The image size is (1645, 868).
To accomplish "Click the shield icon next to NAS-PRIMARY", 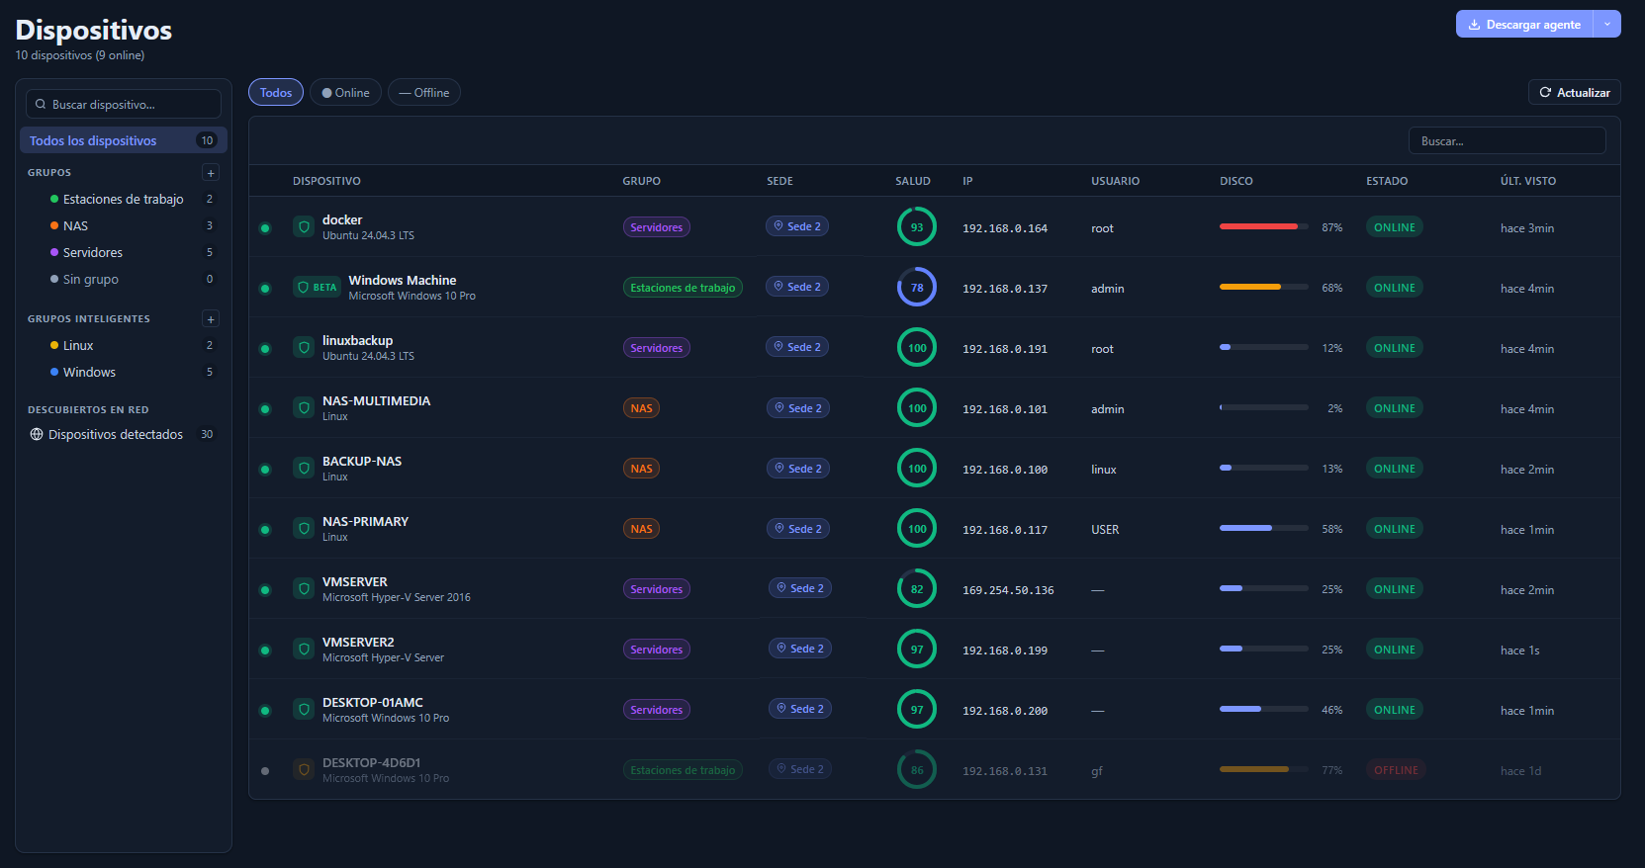I will click(x=304, y=529).
